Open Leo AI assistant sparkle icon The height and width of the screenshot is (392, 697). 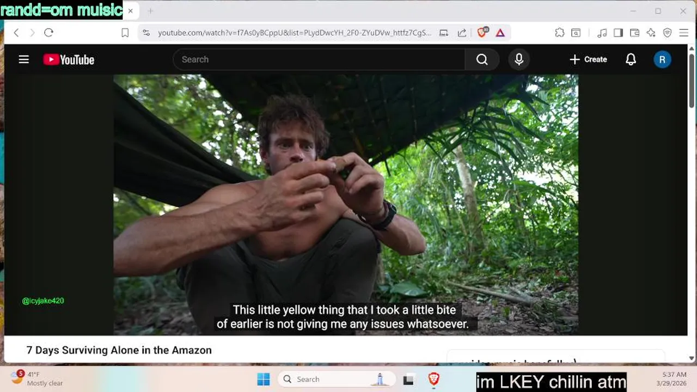pyautogui.click(x=651, y=33)
